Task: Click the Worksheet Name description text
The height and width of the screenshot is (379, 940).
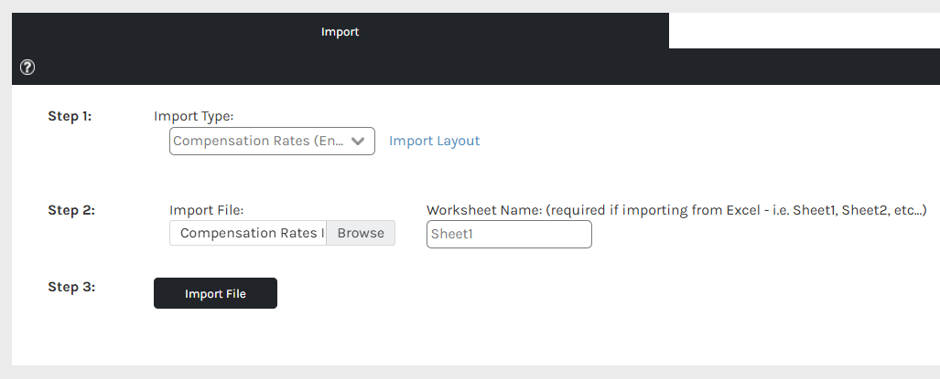Action: (x=676, y=210)
